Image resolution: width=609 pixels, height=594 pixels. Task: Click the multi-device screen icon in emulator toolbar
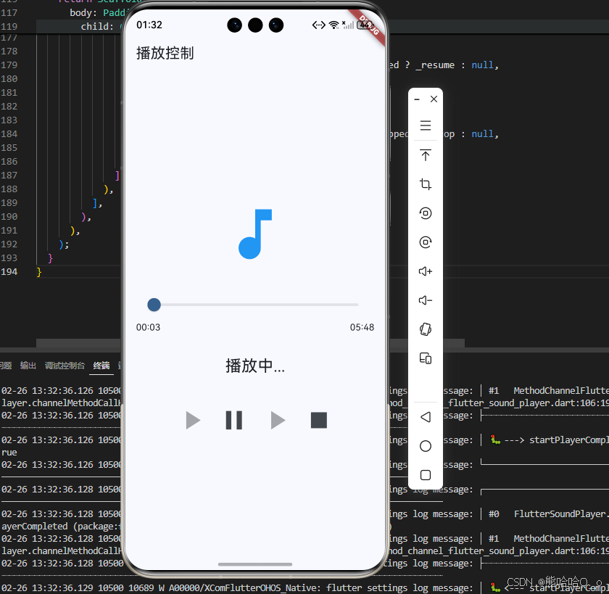426,358
